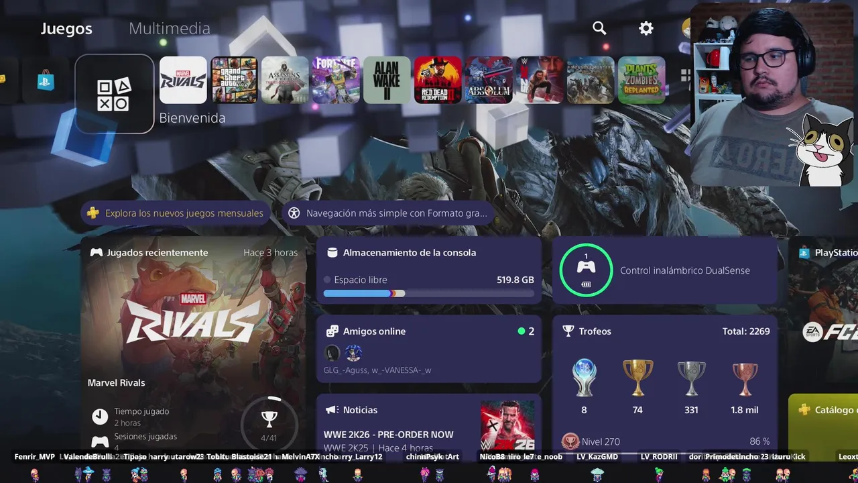The height and width of the screenshot is (483, 858).
Task: Launch the Assassin's Creed game tile
Action: (x=285, y=80)
